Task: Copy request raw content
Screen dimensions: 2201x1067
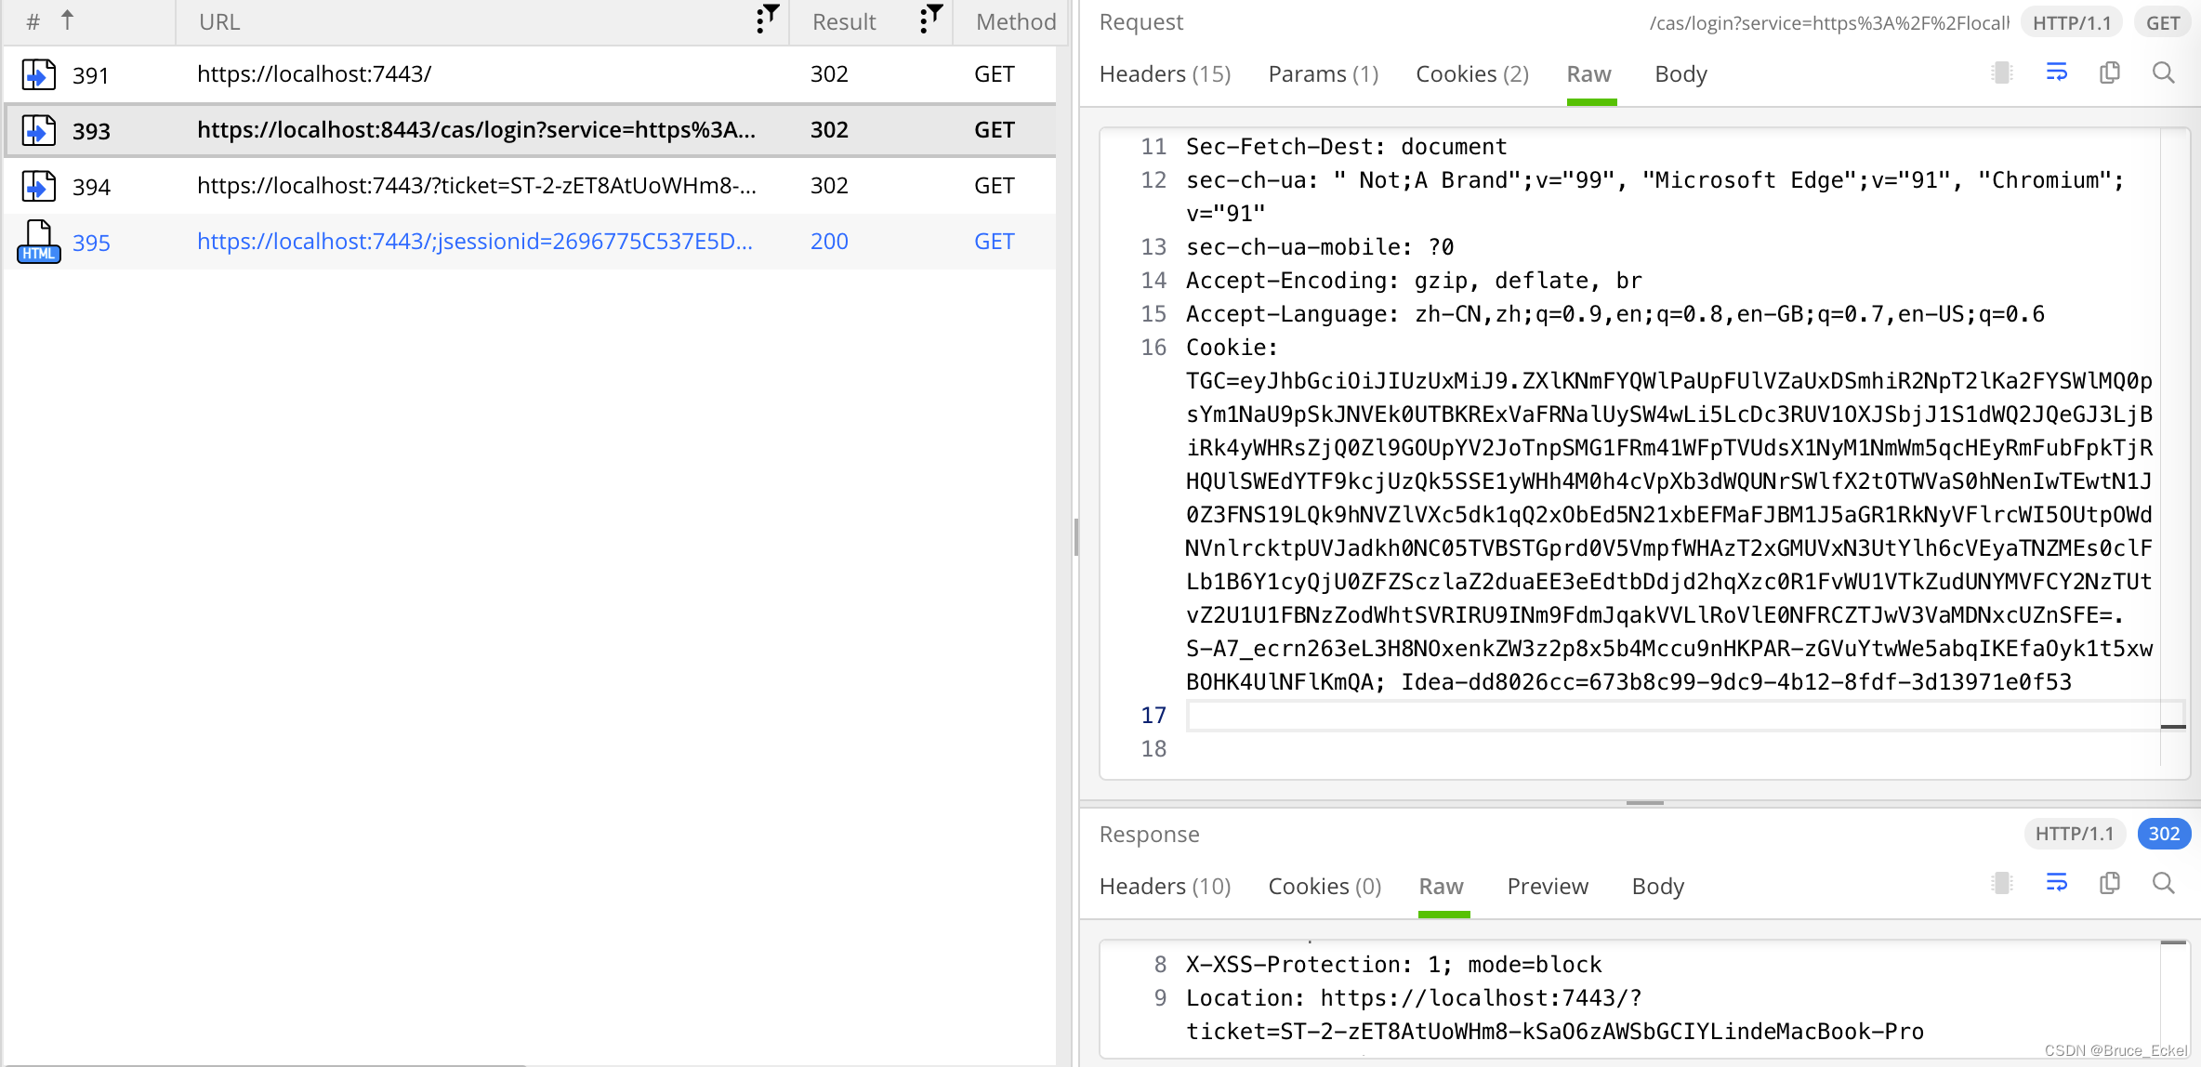Action: click(x=2110, y=72)
